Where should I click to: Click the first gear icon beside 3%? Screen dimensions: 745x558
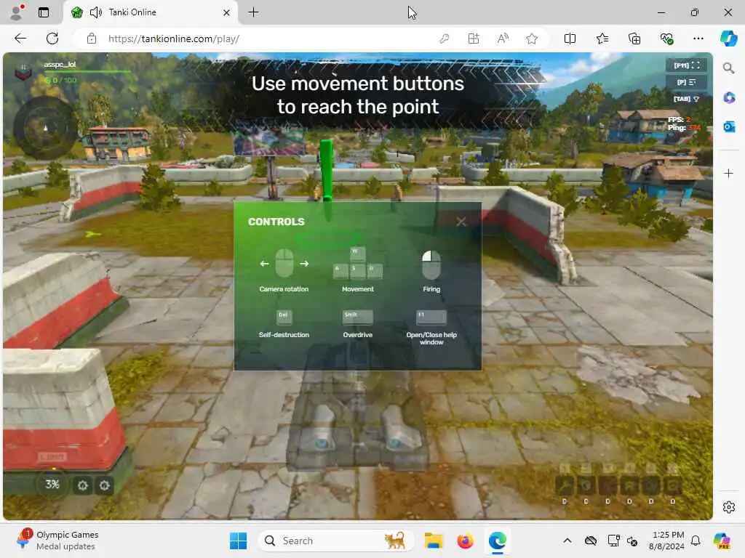83,485
